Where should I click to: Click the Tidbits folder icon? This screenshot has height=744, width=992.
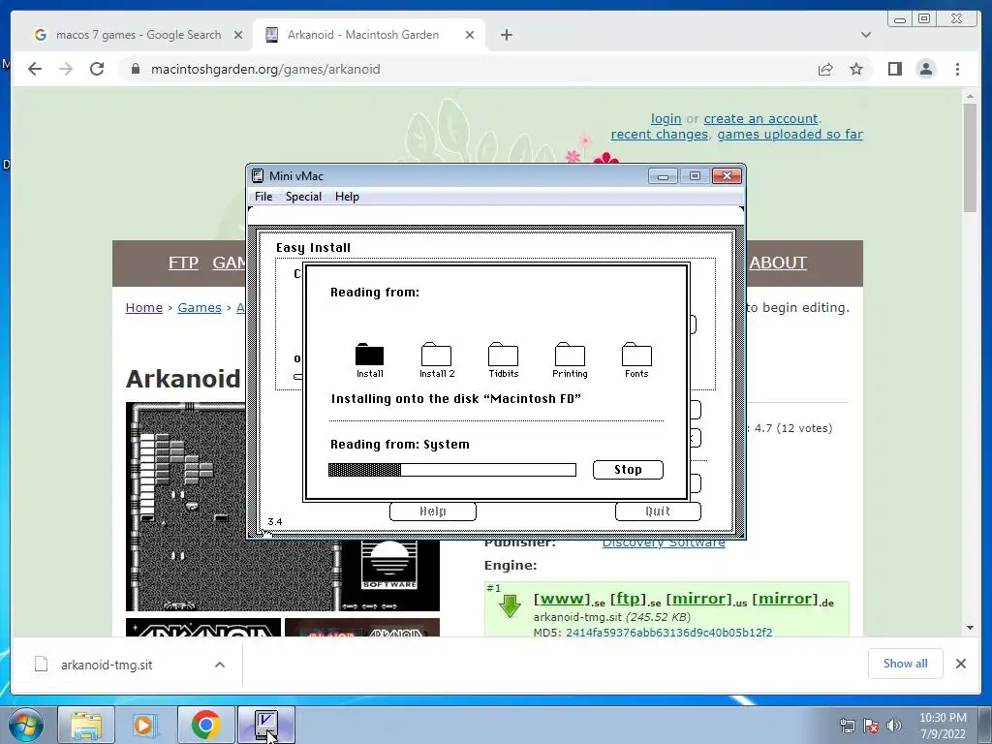503,355
